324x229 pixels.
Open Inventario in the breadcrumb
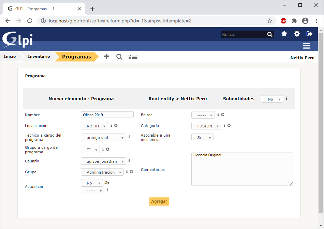39,56
